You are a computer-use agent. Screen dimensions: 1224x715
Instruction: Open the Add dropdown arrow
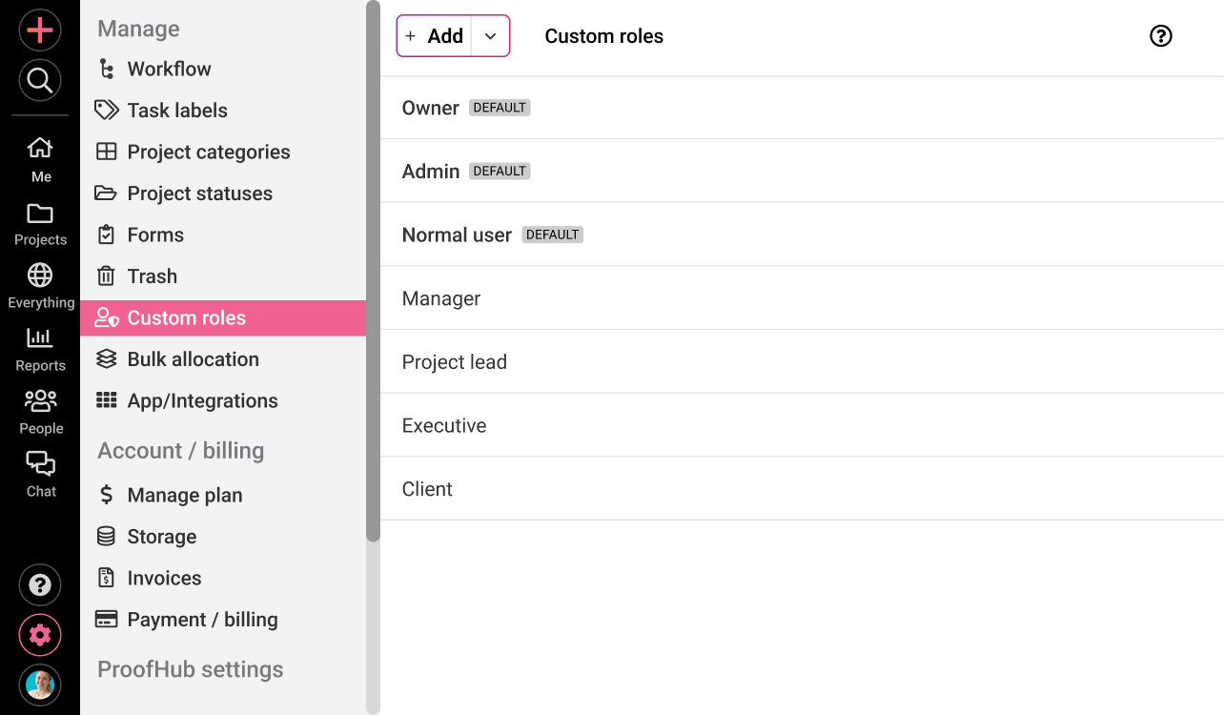pyautogui.click(x=490, y=35)
